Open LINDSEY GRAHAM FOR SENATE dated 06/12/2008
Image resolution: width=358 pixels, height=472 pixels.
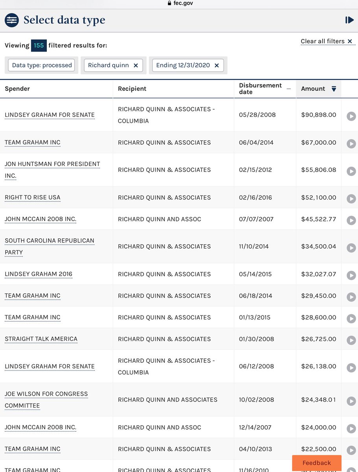[50, 367]
